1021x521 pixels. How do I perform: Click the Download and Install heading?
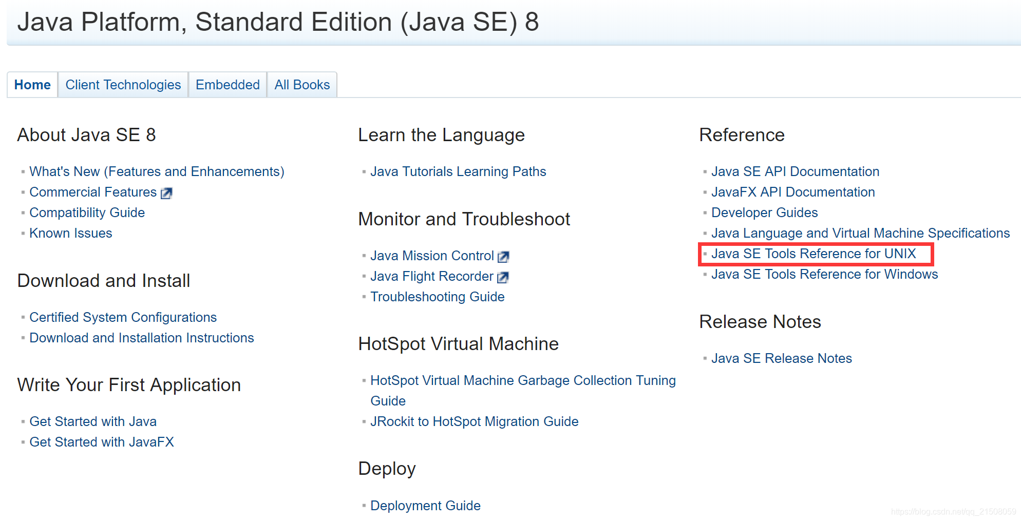(x=104, y=281)
